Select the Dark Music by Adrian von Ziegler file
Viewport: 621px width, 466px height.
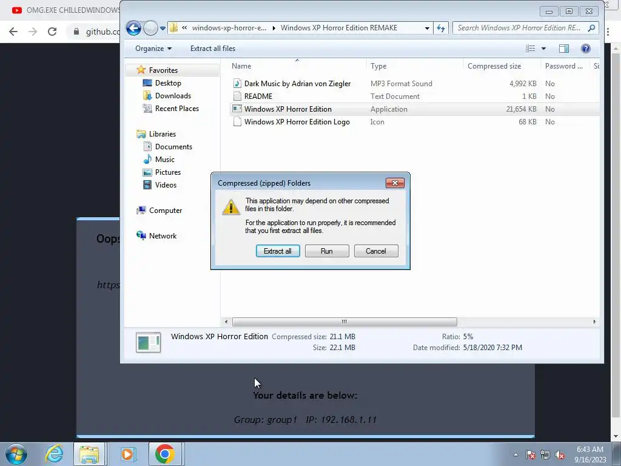(414, 84)
